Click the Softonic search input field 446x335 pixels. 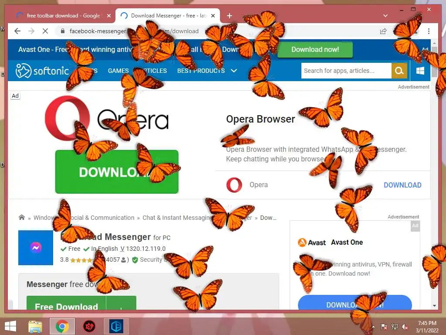[x=346, y=71]
